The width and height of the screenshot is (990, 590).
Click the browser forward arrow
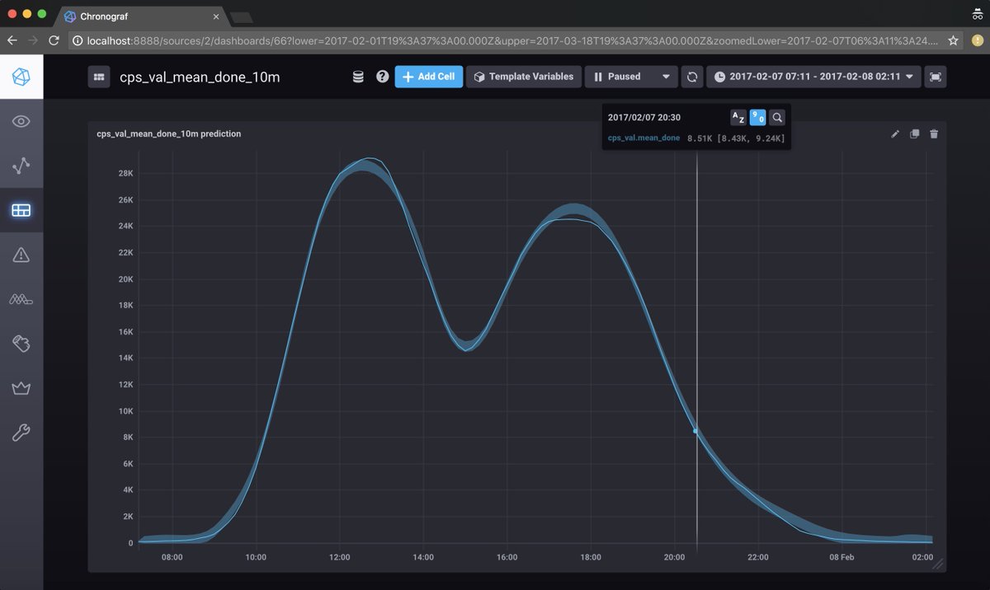point(33,40)
